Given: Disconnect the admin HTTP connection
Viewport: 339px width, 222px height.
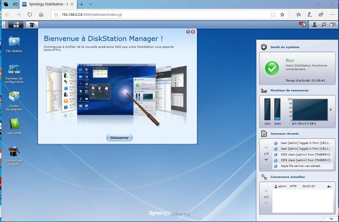Looking at the screenshot, I should coord(329,186).
